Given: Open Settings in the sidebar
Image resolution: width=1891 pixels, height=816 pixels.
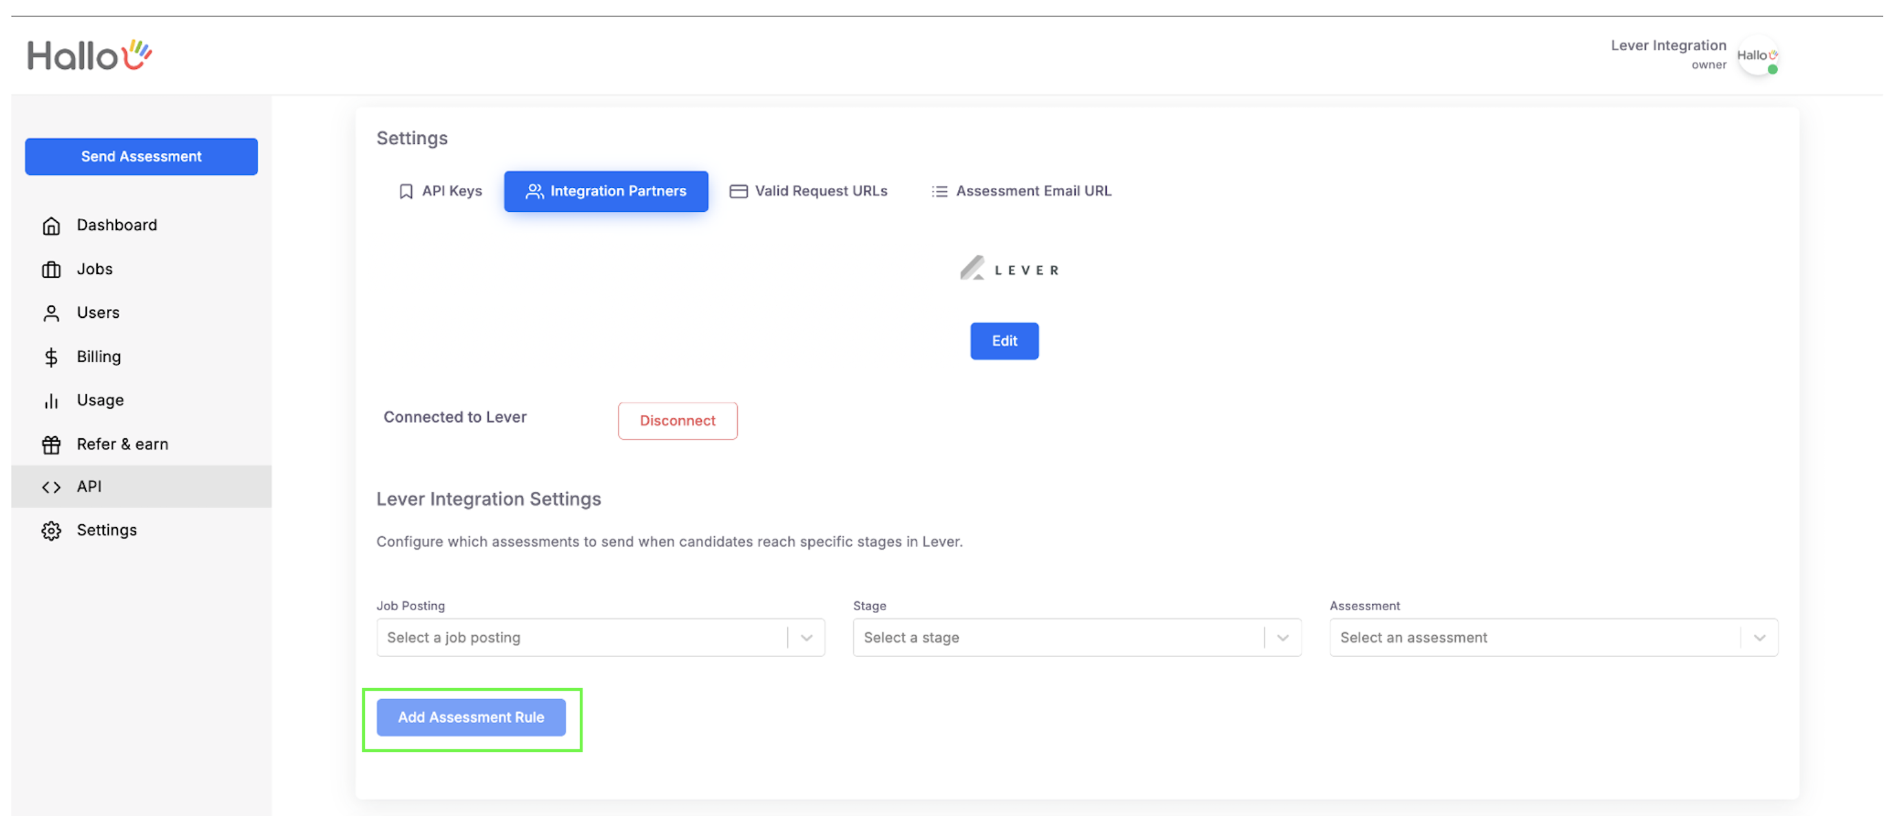Looking at the screenshot, I should click(141, 530).
